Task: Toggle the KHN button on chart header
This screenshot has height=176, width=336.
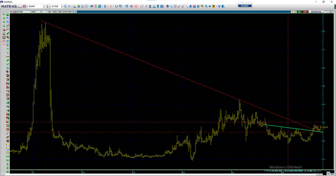Action: tap(55, 12)
